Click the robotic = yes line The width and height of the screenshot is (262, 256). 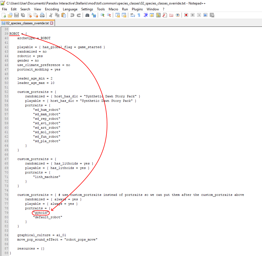pos(30,56)
